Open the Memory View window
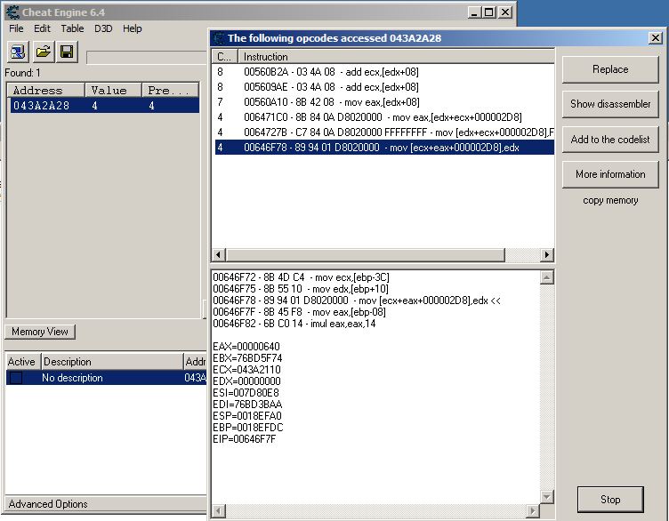The height and width of the screenshot is (521, 669). [x=40, y=332]
